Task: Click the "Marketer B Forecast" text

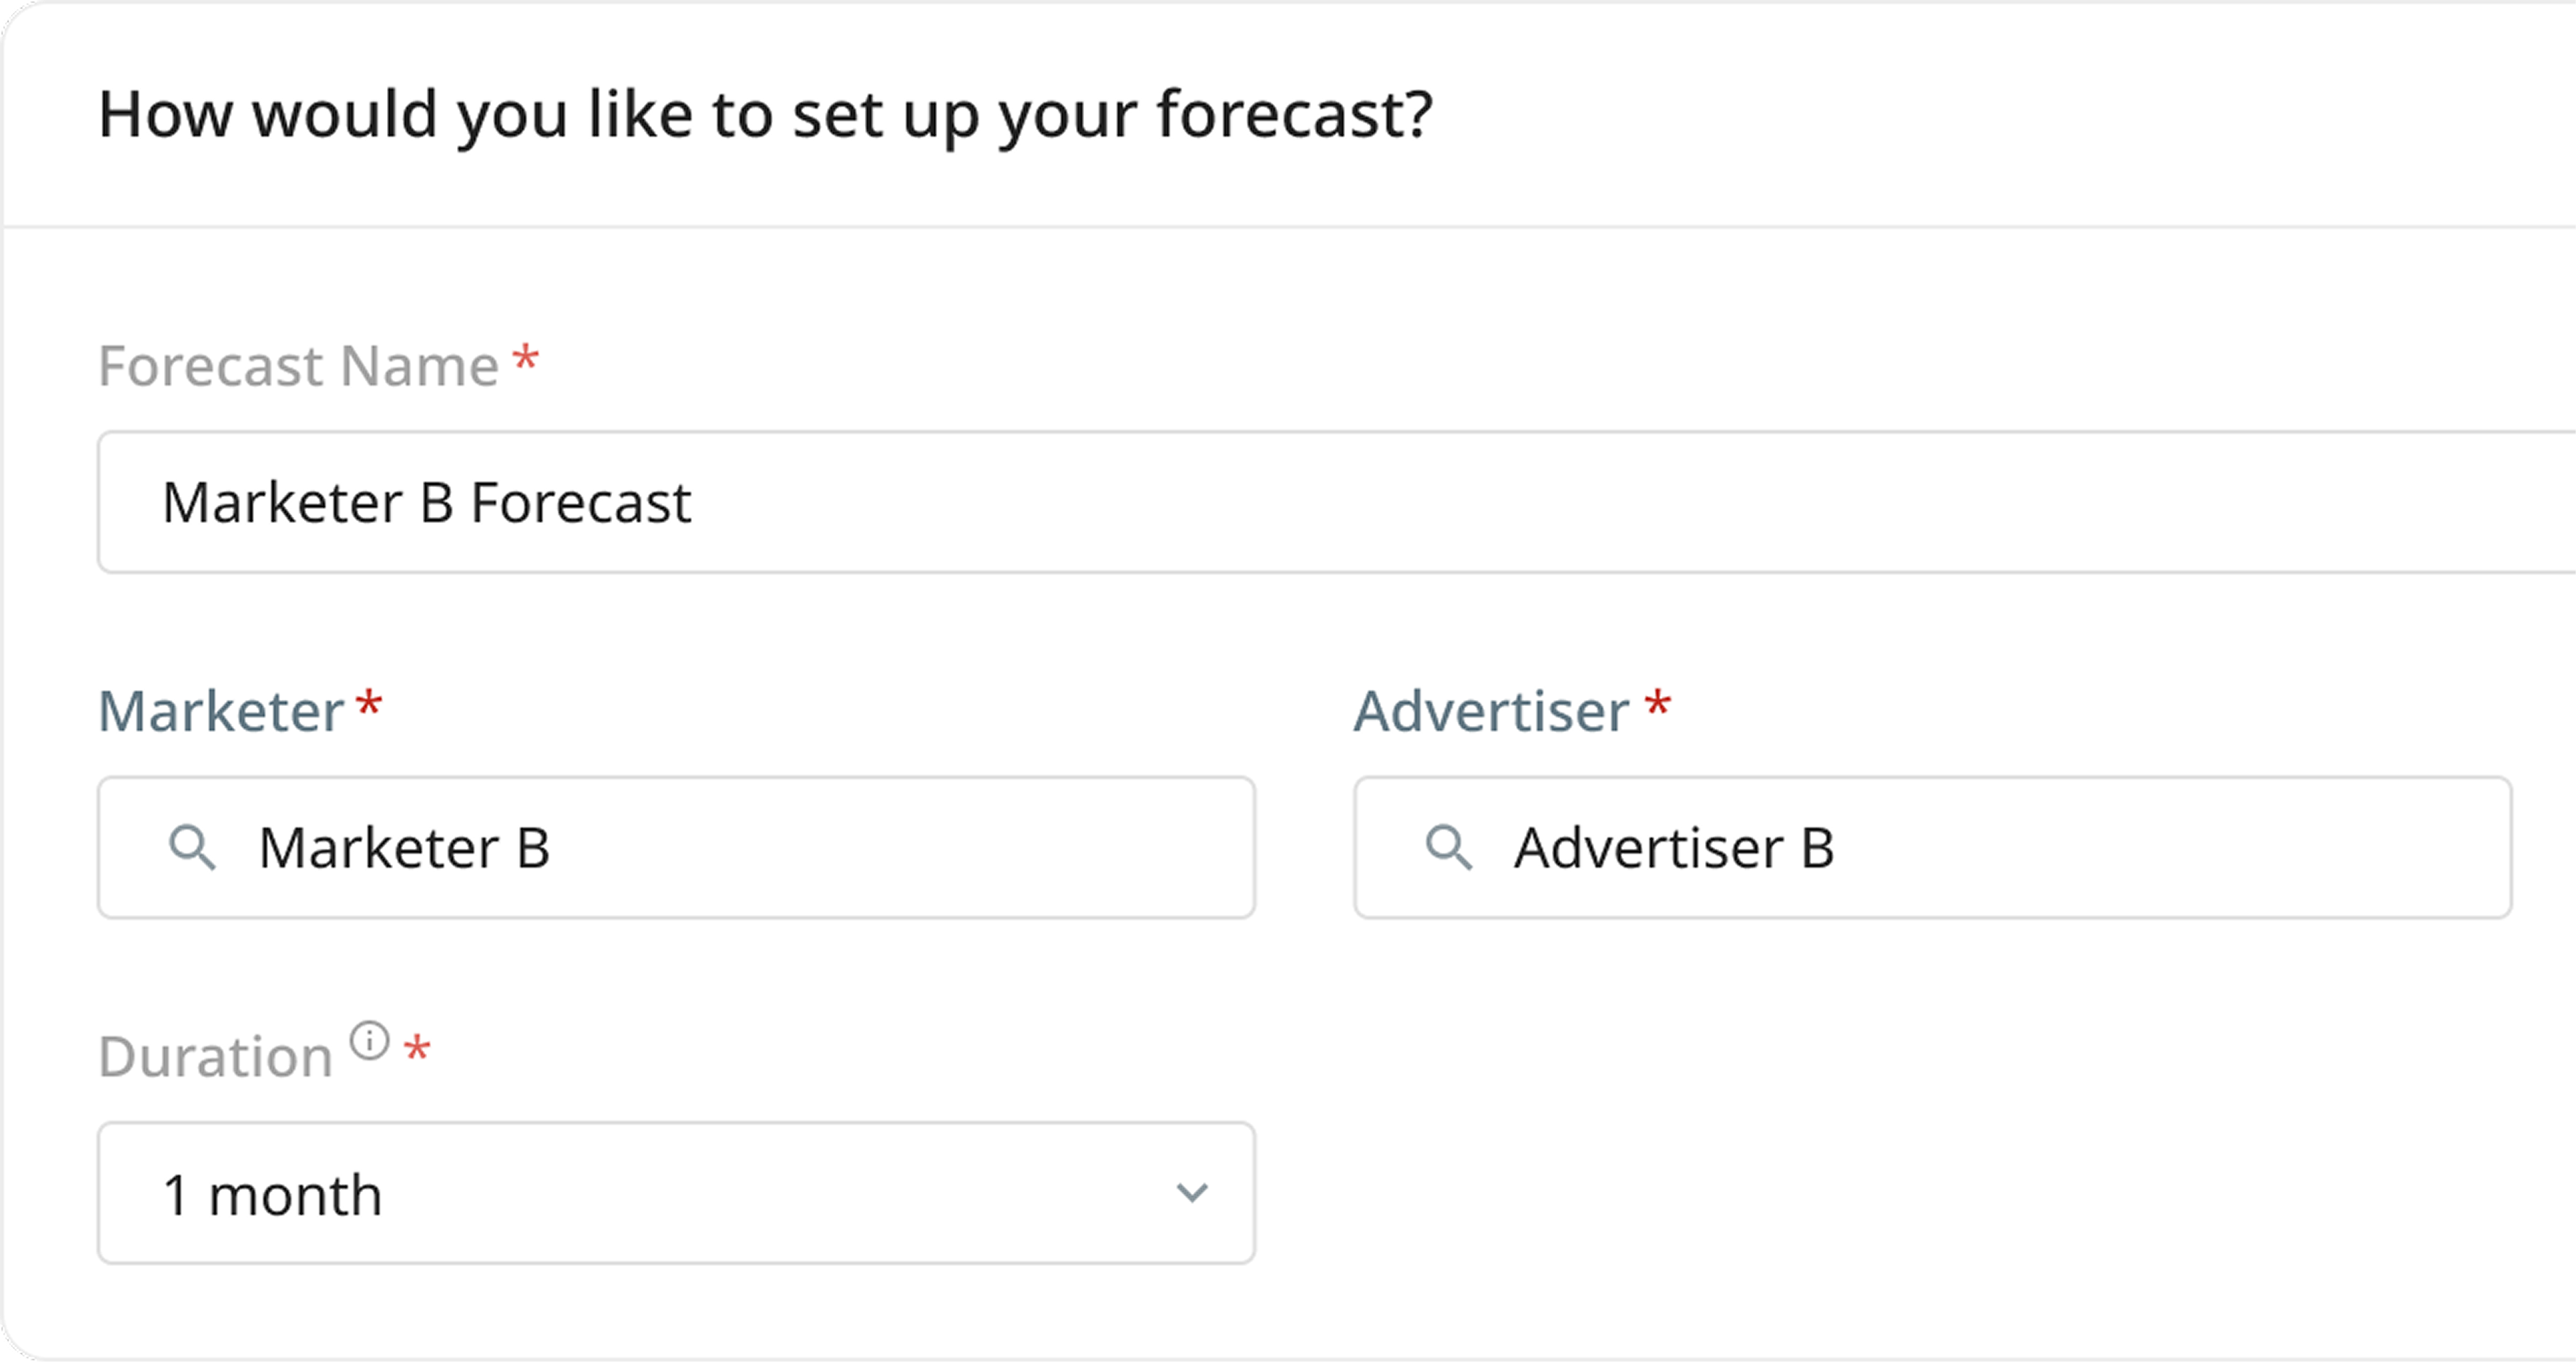Action: [427, 502]
